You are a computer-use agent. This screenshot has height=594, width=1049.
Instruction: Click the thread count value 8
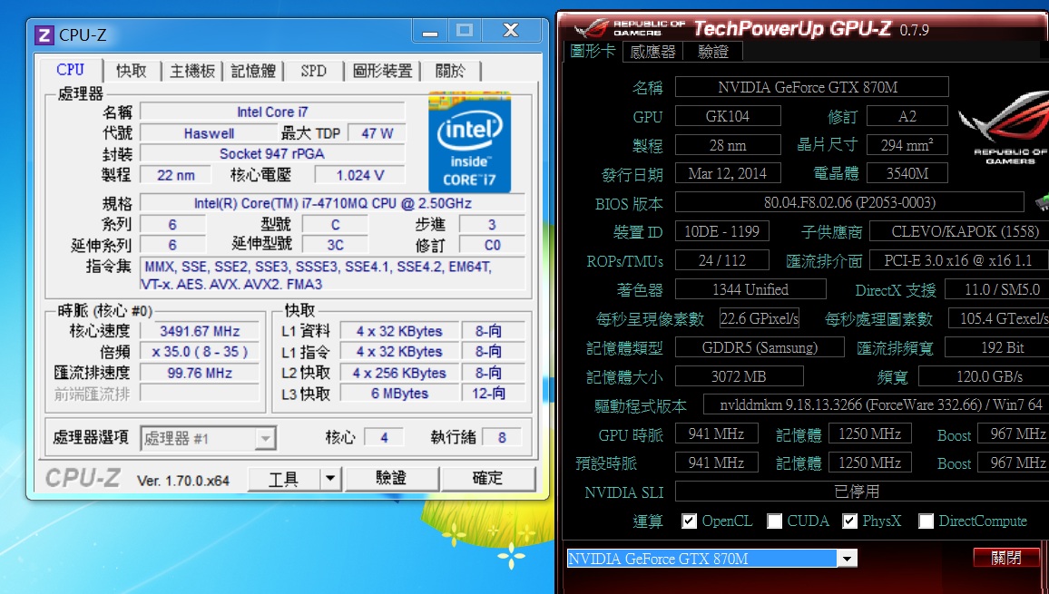click(503, 438)
